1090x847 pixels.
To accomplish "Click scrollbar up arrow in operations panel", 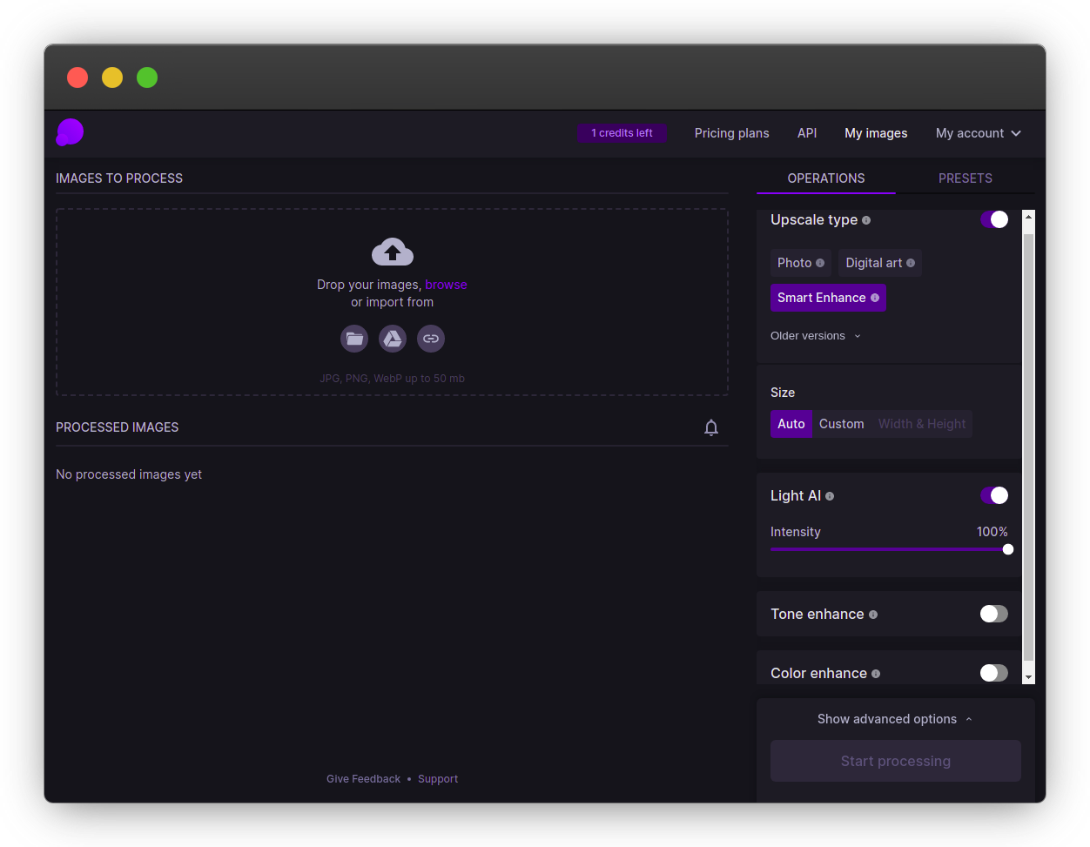I will pyautogui.click(x=1029, y=217).
